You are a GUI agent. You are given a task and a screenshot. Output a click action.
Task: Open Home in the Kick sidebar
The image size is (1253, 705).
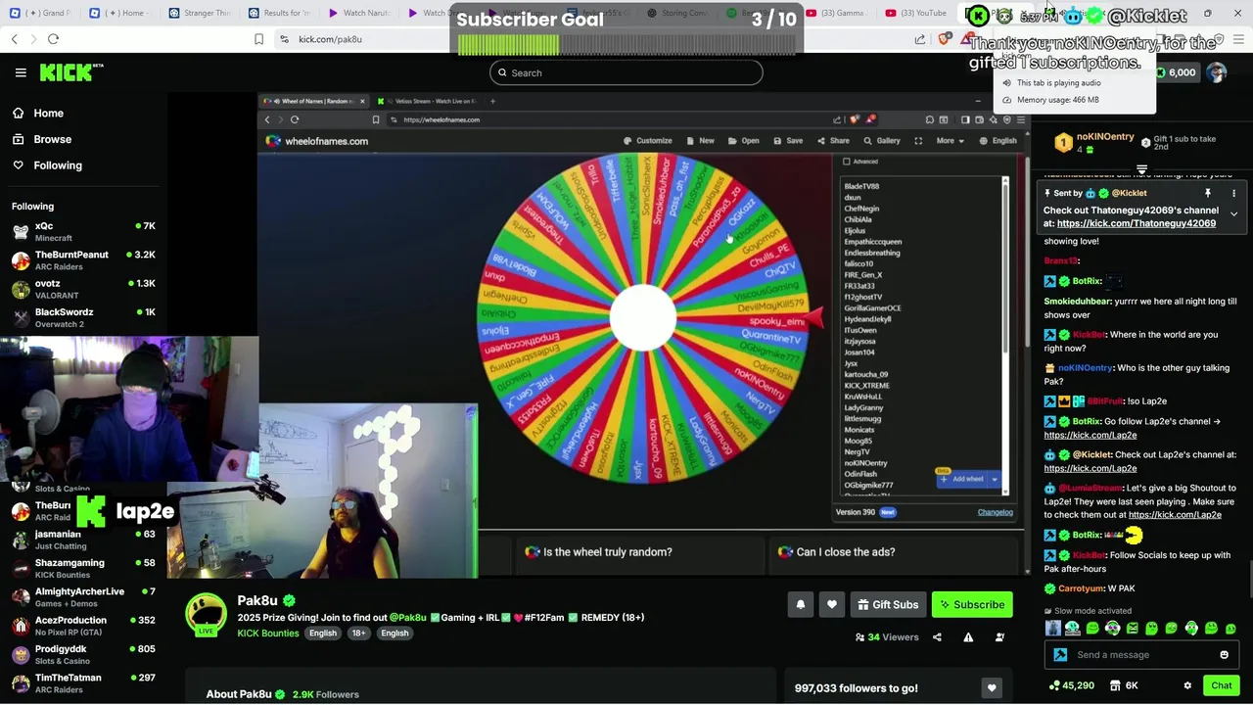38,113
